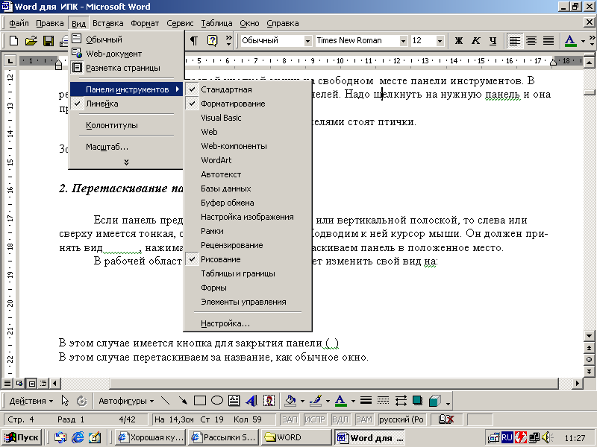
Task: Open the Таблица menu
Action: (x=216, y=23)
